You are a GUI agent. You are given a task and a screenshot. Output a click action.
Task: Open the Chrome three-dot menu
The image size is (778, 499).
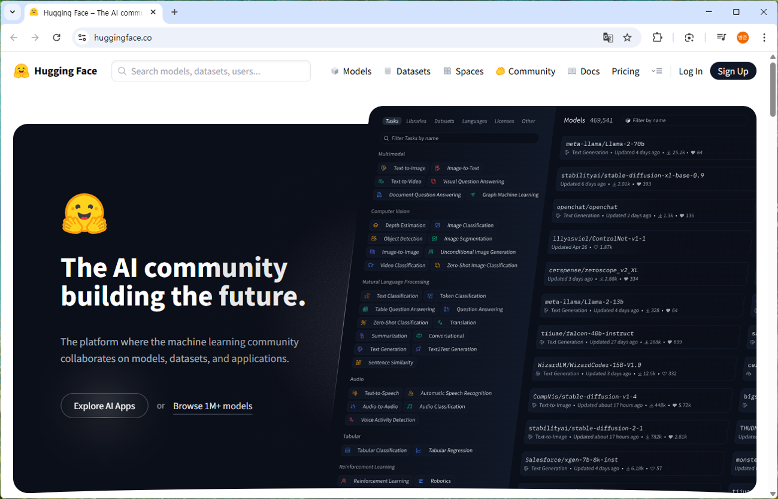(764, 38)
